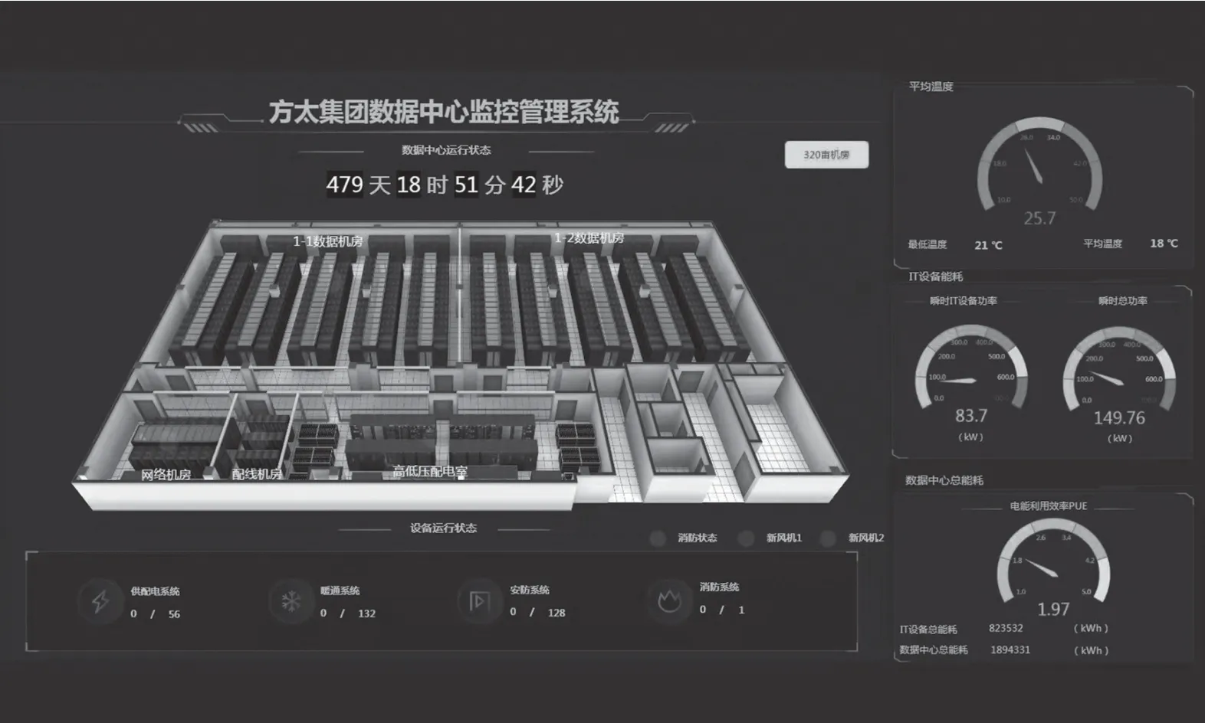Select the lightning icon of 供配电系统
Screen dimensions: 1205x723
100,601
